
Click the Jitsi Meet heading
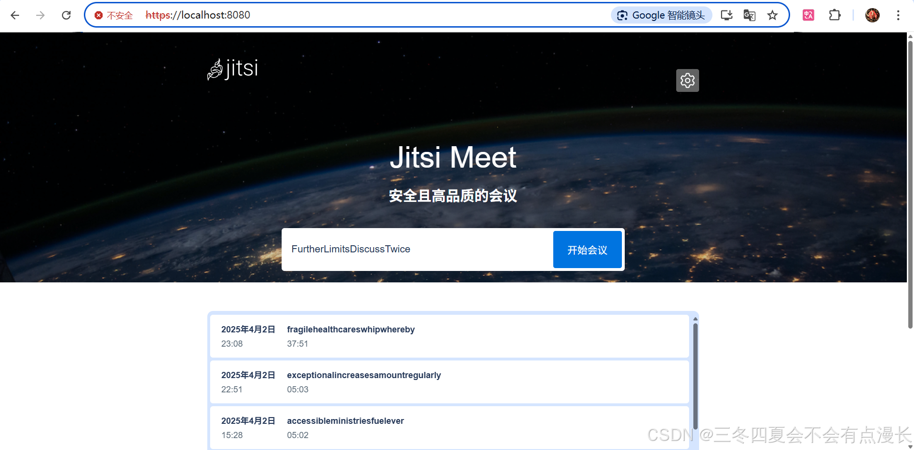[x=453, y=158]
